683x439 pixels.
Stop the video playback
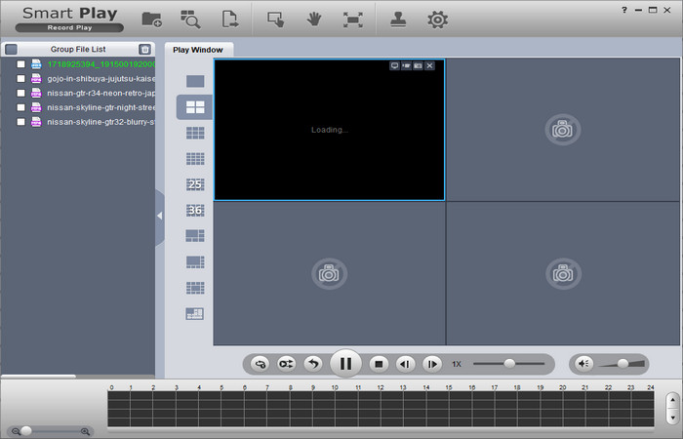point(380,364)
